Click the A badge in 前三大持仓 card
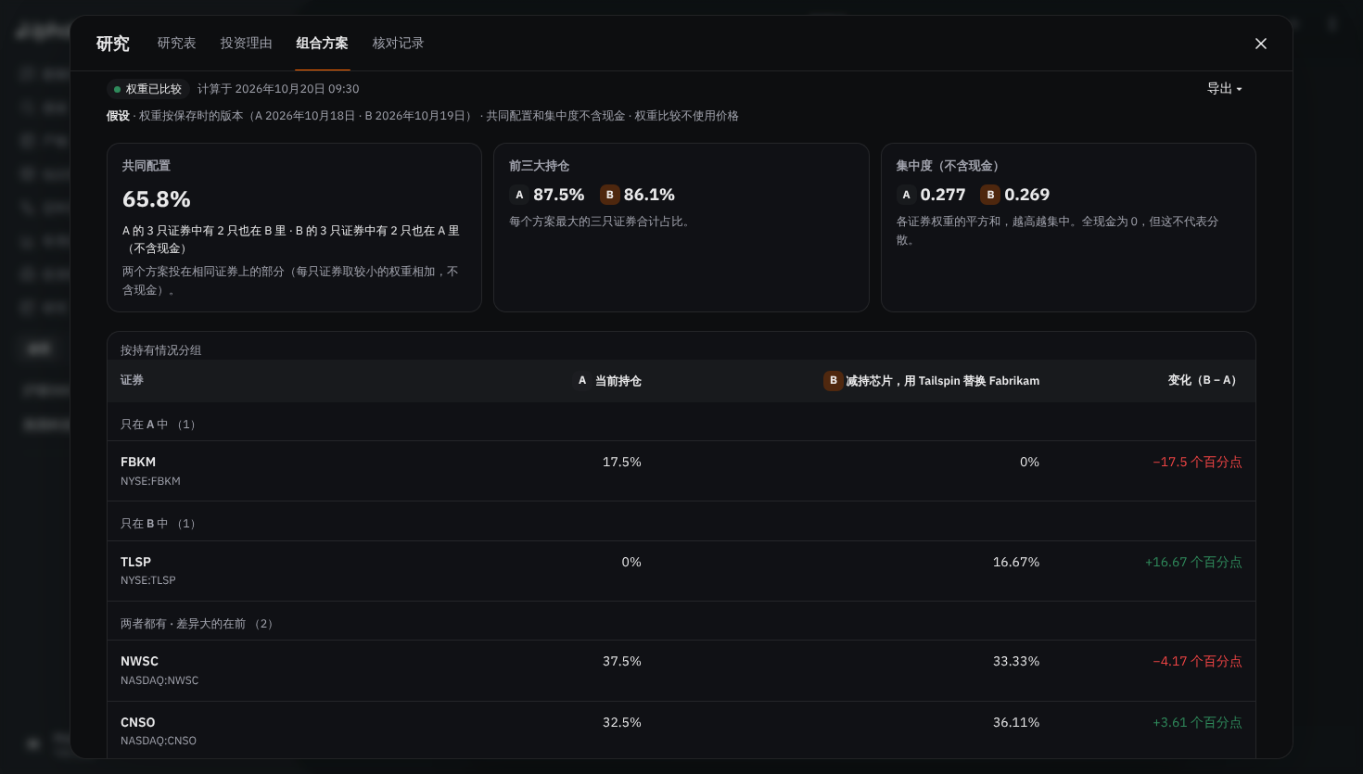 (519, 195)
